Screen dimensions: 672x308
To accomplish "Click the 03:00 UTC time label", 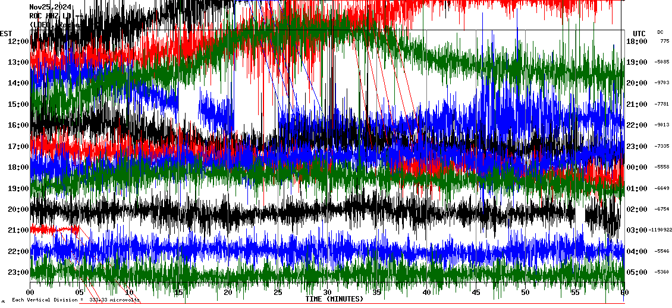I will point(637,230).
